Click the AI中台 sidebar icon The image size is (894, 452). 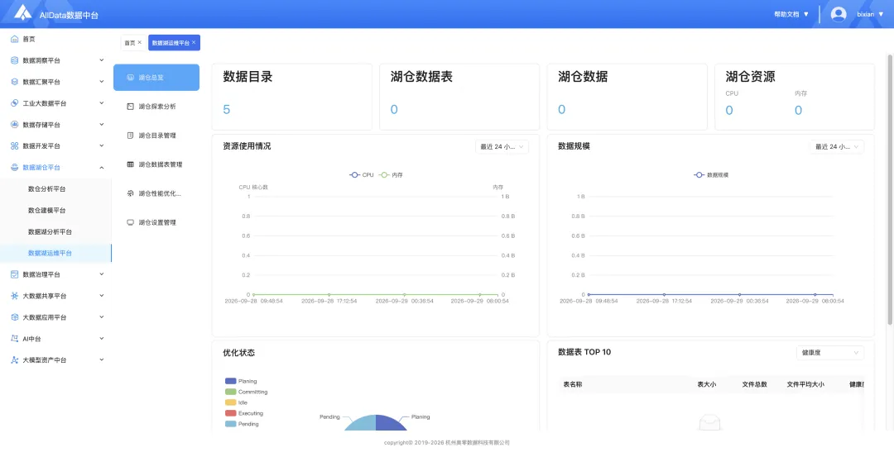pos(15,339)
